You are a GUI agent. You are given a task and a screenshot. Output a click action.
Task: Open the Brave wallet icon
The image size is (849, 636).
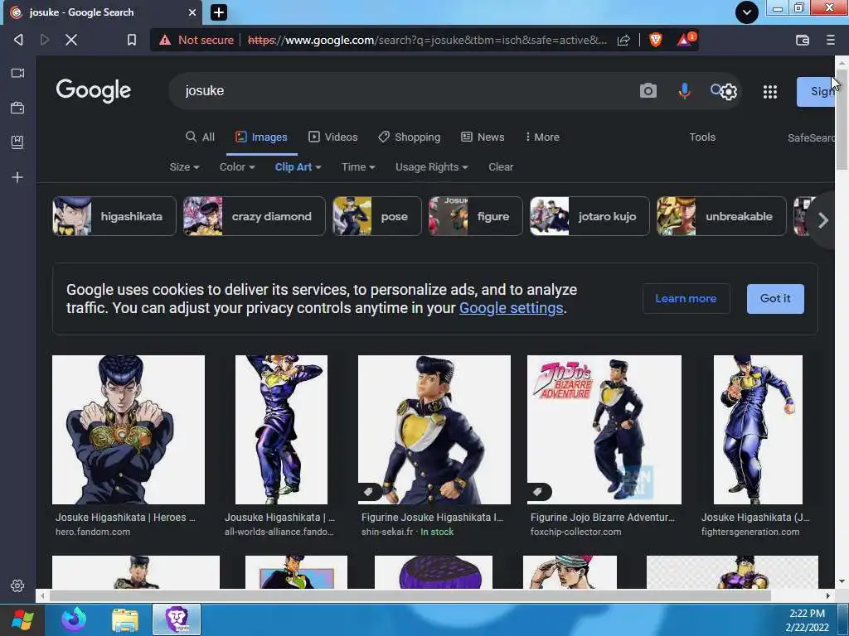(x=803, y=40)
